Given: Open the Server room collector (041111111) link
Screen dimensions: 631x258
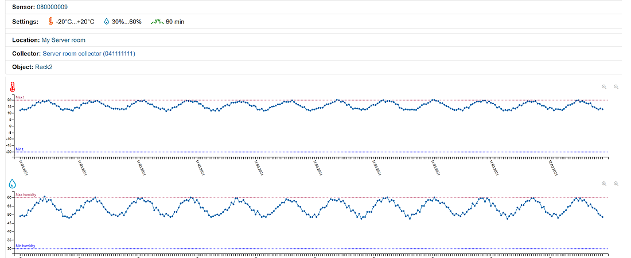Looking at the screenshot, I should (89, 53).
